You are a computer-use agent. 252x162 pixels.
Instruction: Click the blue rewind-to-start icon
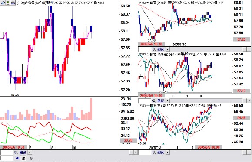(17, 158)
